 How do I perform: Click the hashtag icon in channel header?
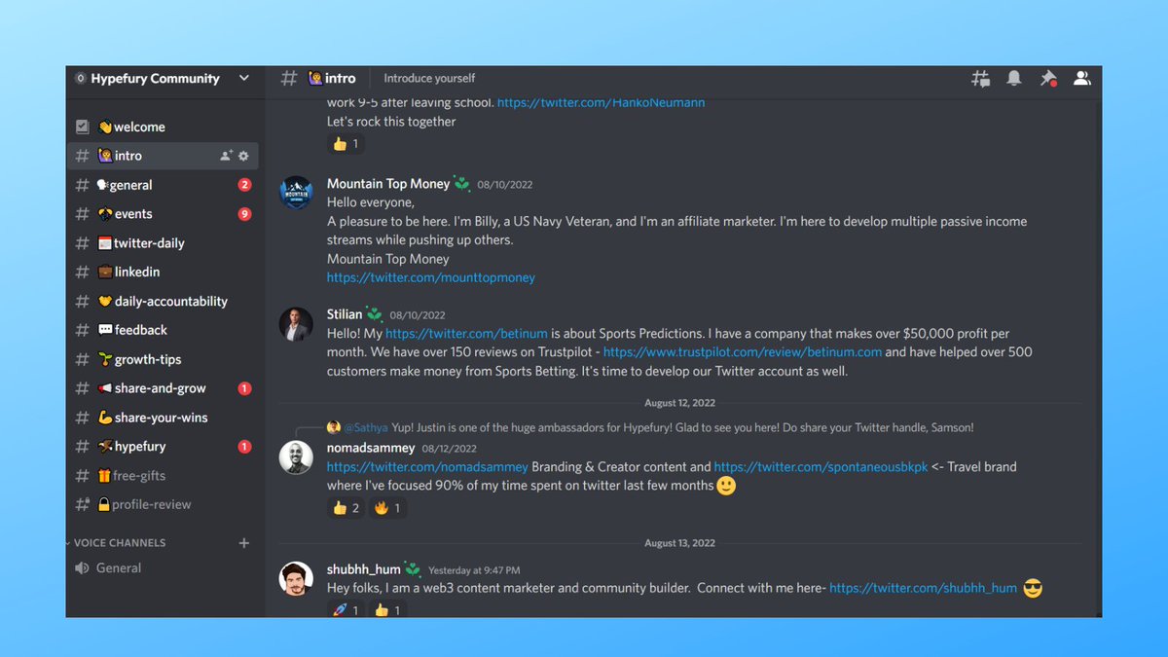click(288, 78)
